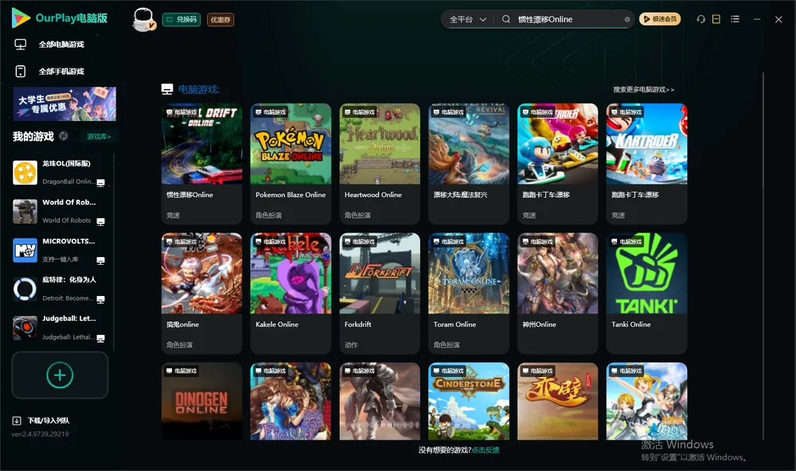The image size is (796, 471).
Task: Open the customer service headset icon
Action: point(701,19)
